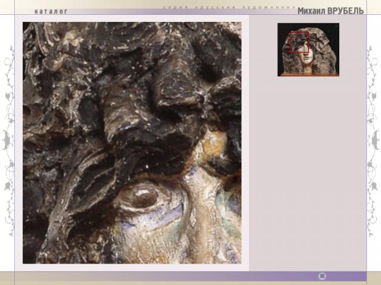Open the каталог link in the header
381x285 pixels.
pos(51,11)
